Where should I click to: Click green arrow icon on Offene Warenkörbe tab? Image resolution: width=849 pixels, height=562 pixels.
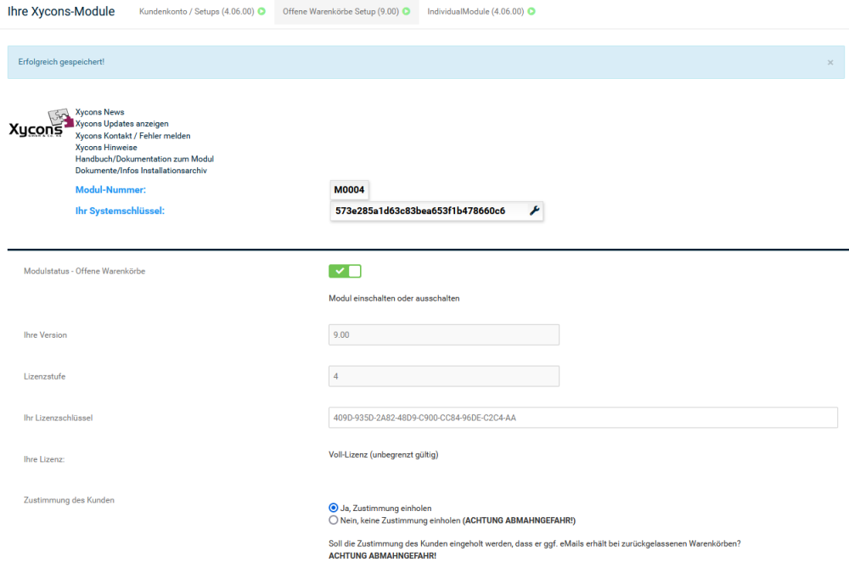pos(407,12)
